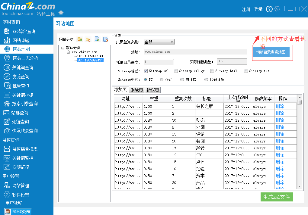Image resolution: width=308 pixels, height=215 pixels.
Task: Click the 修改频率 column header
Action: (x=263, y=98)
